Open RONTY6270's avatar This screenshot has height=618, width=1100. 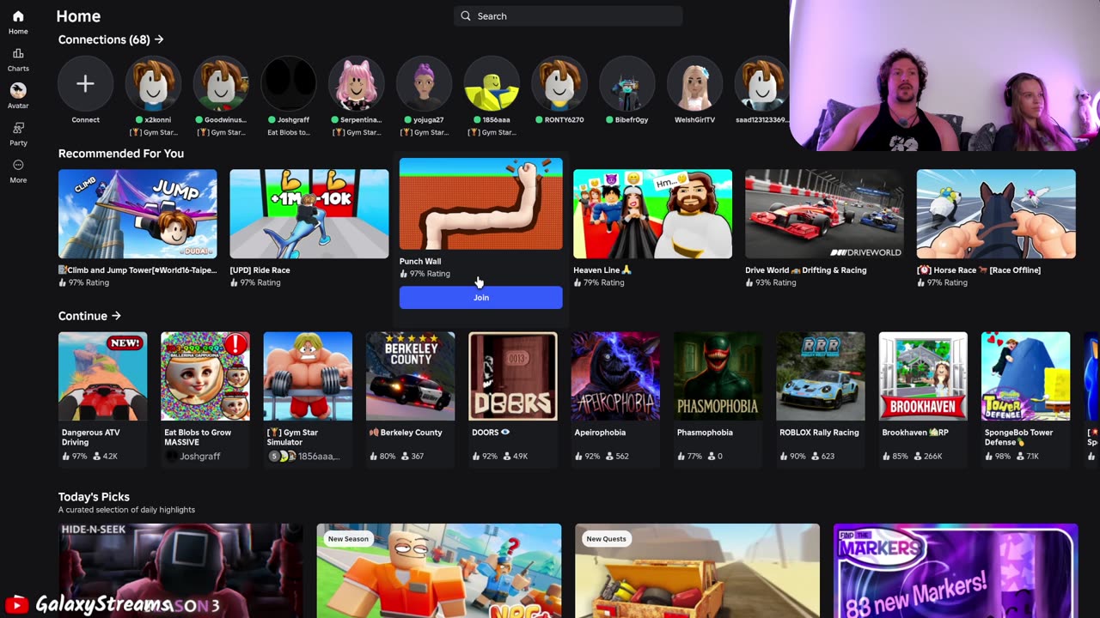pos(559,83)
